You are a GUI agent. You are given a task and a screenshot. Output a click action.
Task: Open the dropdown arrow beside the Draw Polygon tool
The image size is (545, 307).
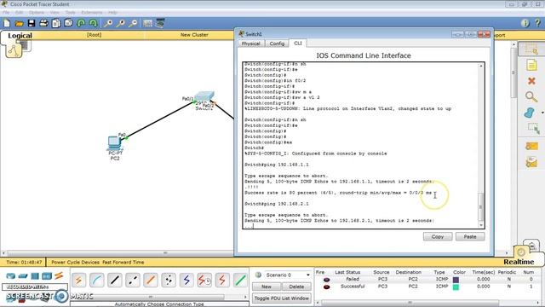(x=542, y=113)
